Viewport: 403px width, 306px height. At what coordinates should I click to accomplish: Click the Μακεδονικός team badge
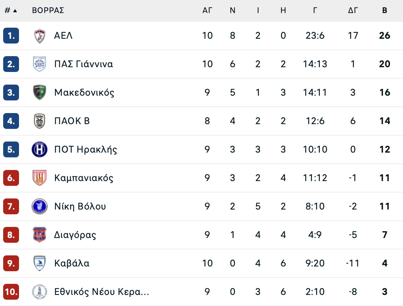coord(40,93)
